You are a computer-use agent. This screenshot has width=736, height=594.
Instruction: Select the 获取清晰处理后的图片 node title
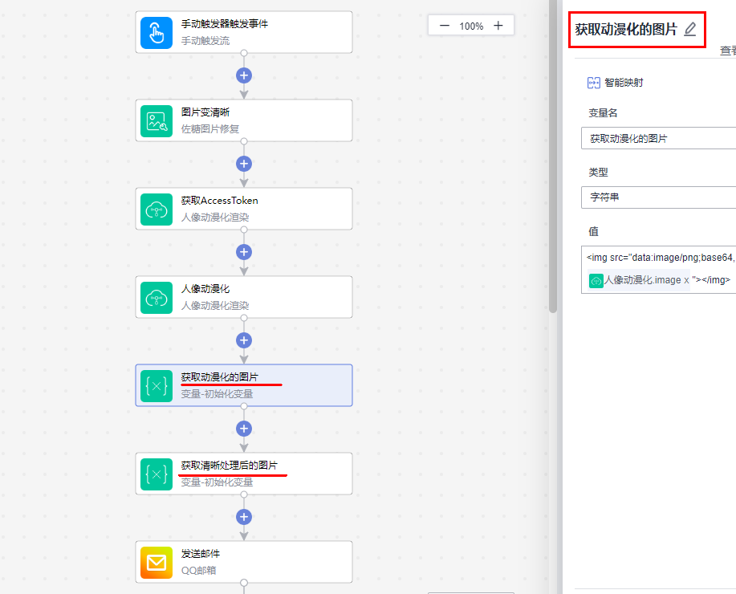(229, 466)
